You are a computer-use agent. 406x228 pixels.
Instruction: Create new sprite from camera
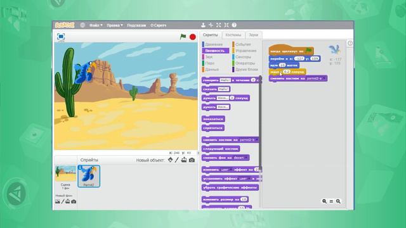pyautogui.click(x=192, y=160)
